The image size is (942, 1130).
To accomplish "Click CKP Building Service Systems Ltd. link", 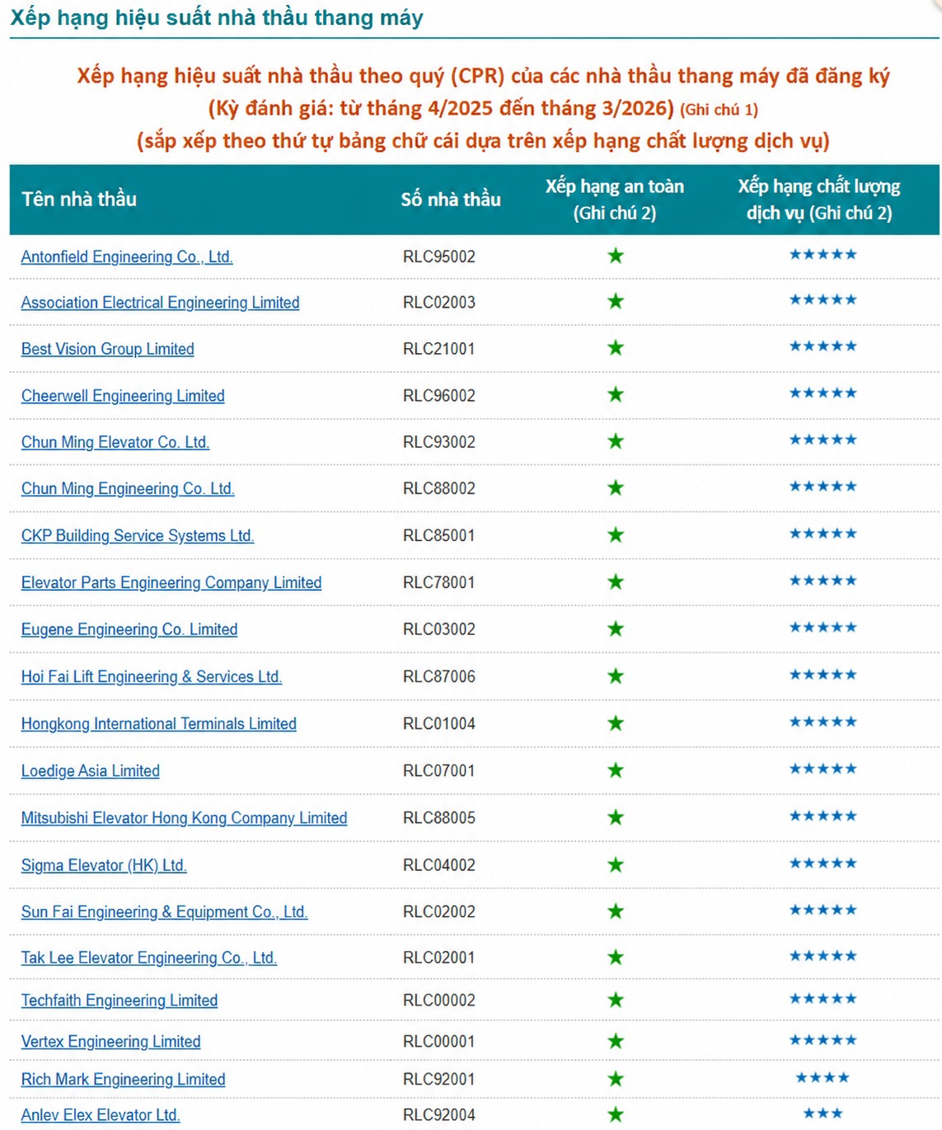I will pyautogui.click(x=138, y=535).
